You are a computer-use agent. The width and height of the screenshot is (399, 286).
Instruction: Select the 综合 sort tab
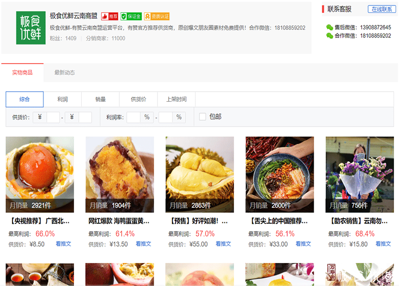click(24, 99)
